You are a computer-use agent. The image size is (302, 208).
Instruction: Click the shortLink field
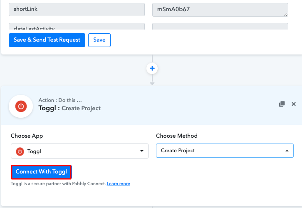point(77,10)
